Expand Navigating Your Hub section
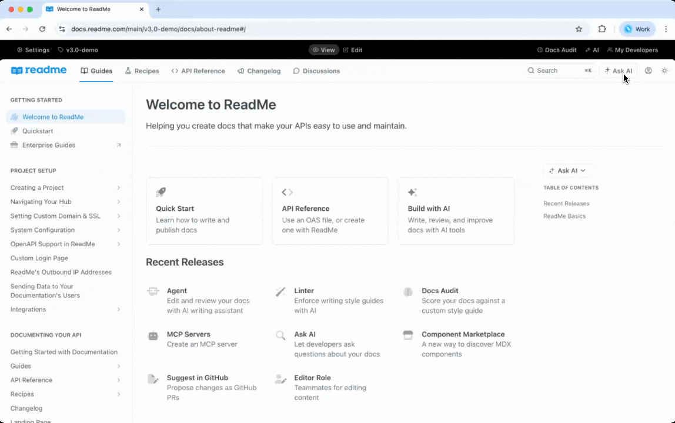The width and height of the screenshot is (675, 423). click(x=118, y=202)
